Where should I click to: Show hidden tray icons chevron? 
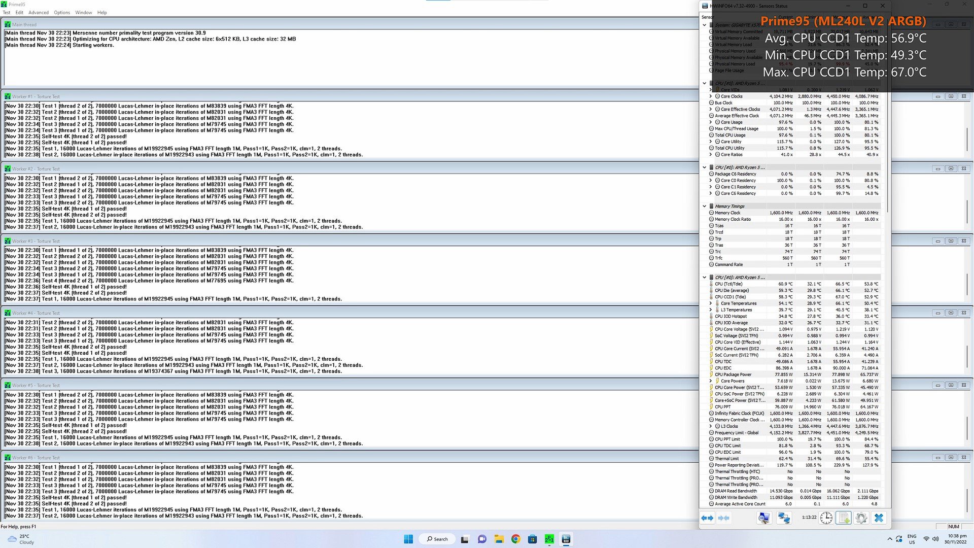coord(890,539)
